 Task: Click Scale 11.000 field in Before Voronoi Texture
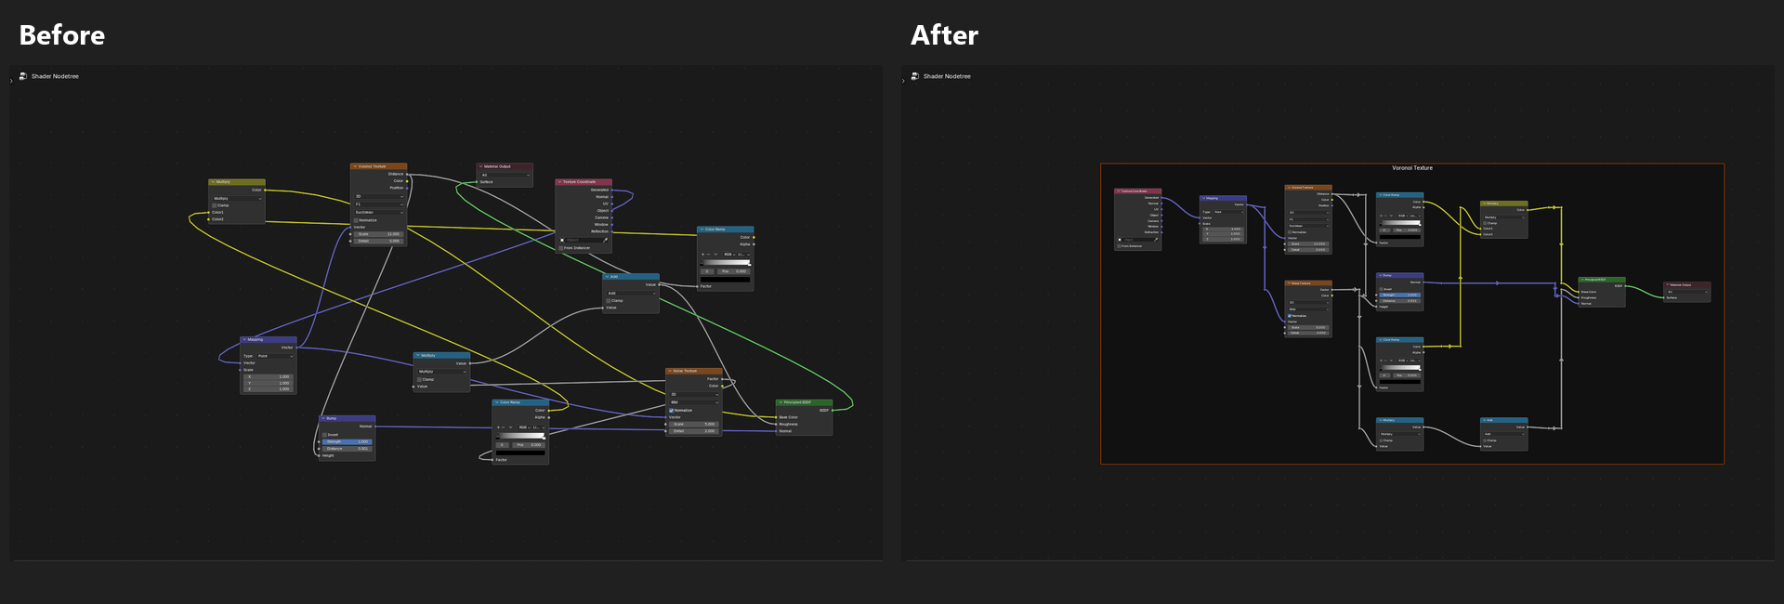click(379, 234)
